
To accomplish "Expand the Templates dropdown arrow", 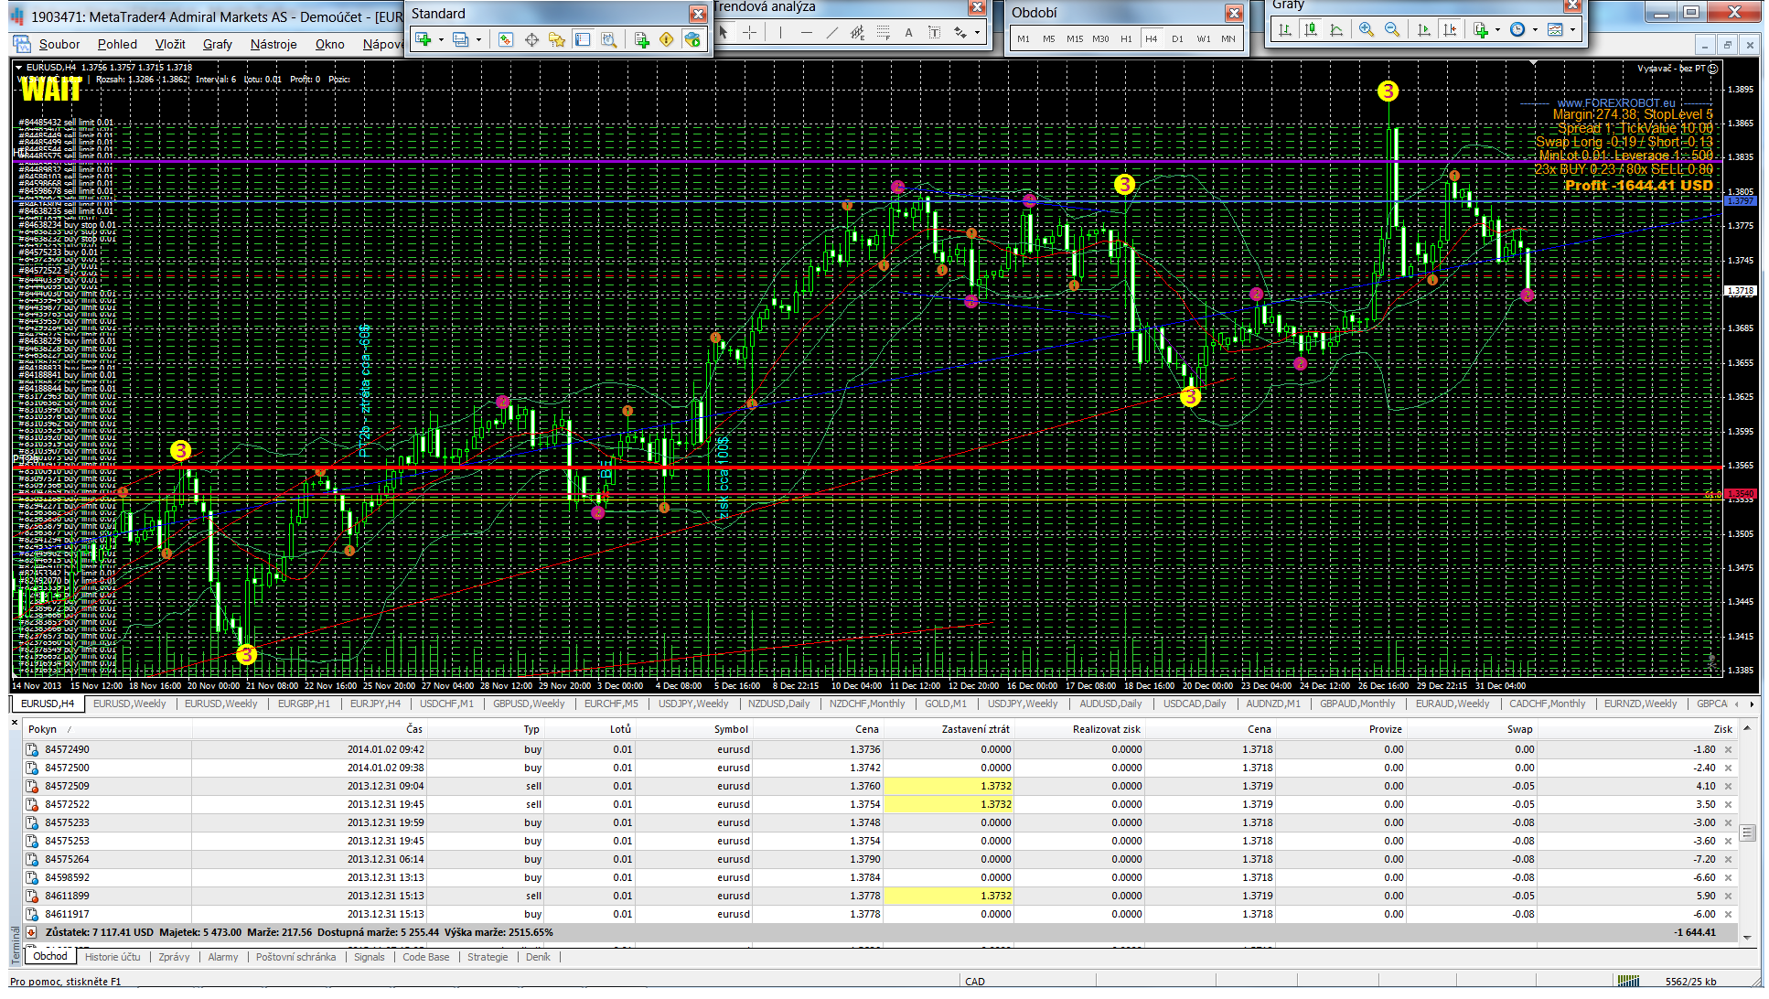I will click(x=1572, y=29).
